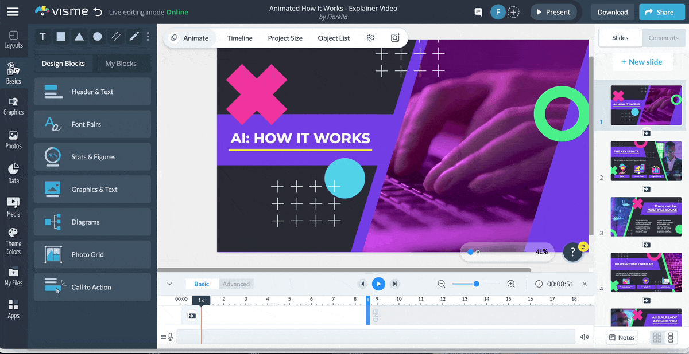
Task: Click the Download button
Action: click(x=613, y=12)
